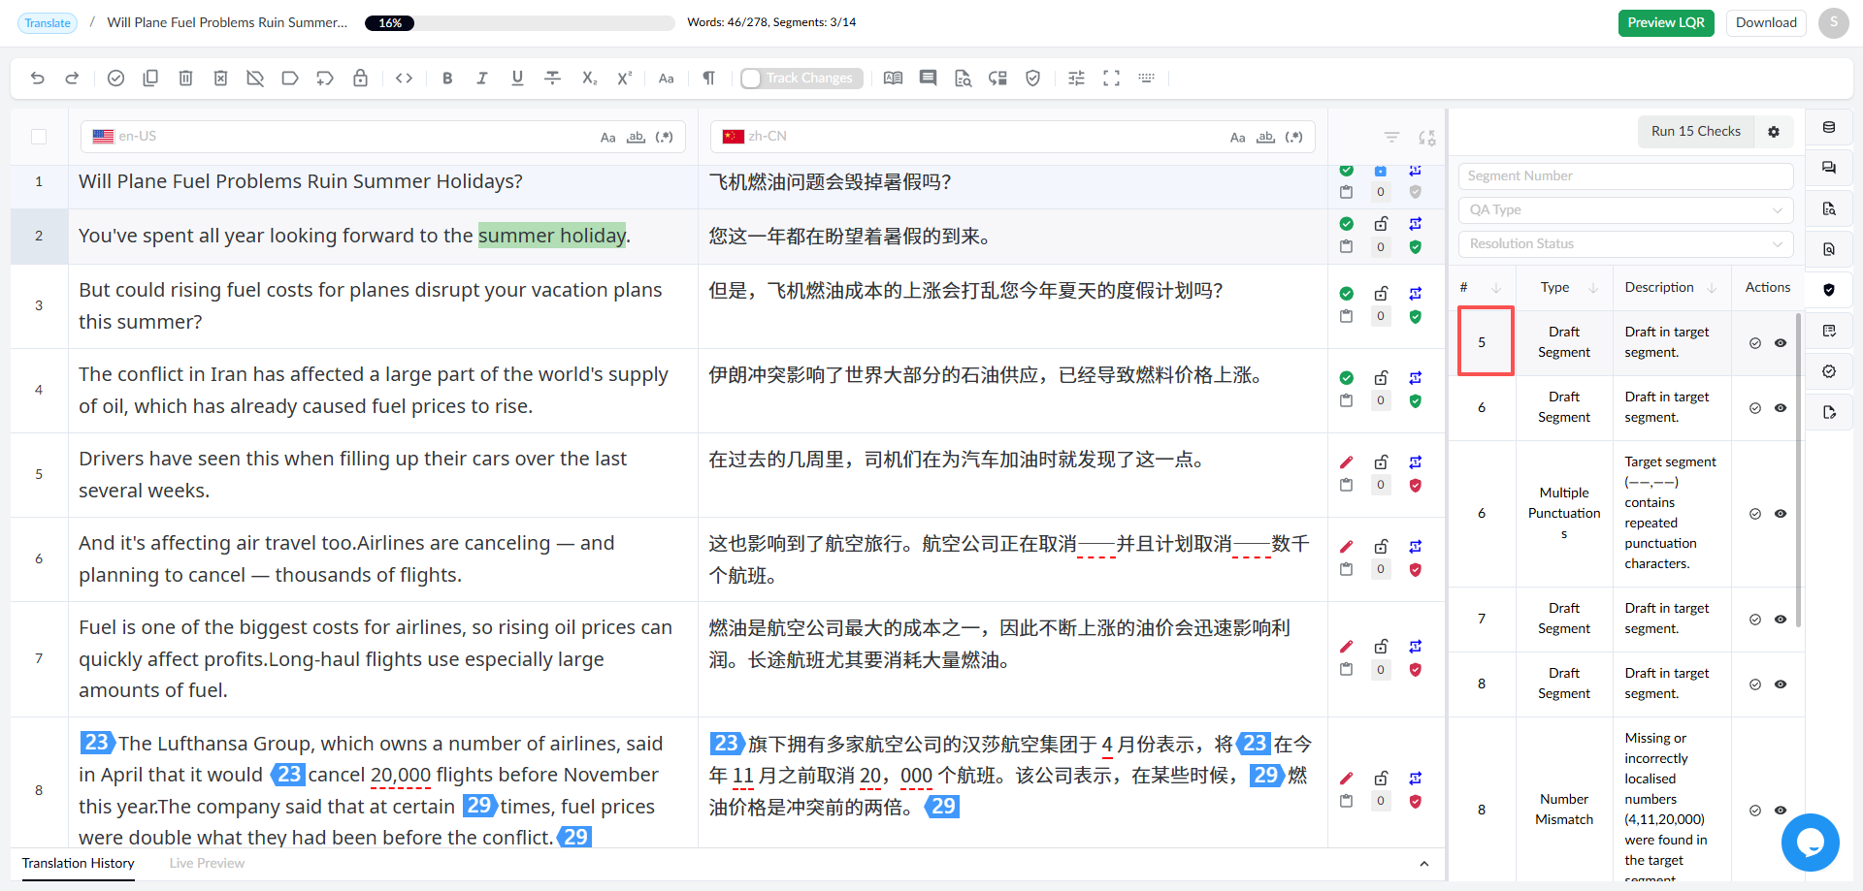Click eye icon for segment 5 draft issue
The width and height of the screenshot is (1863, 891).
1781,343
